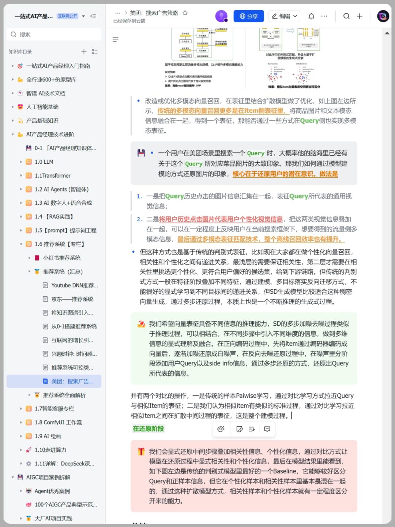The image size is (395, 527).
Task: Click the share-lines icon in floating toolbar
Action: [252, 429]
